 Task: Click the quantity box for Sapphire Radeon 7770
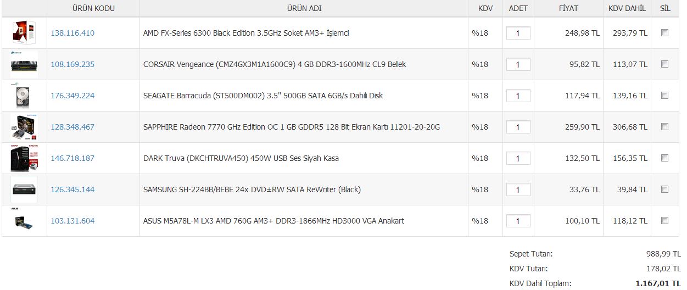coord(518,127)
